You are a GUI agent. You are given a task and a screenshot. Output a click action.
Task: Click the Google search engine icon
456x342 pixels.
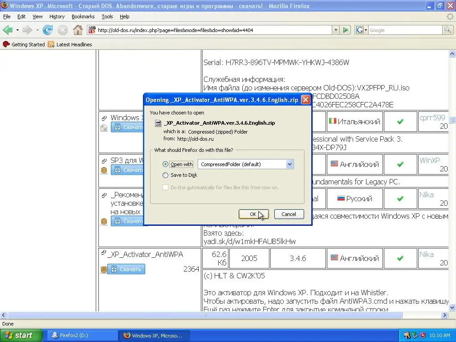click(x=360, y=30)
